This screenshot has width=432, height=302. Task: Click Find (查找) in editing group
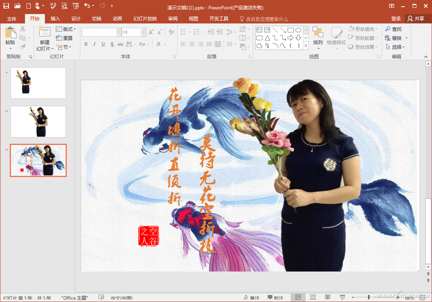click(x=393, y=29)
